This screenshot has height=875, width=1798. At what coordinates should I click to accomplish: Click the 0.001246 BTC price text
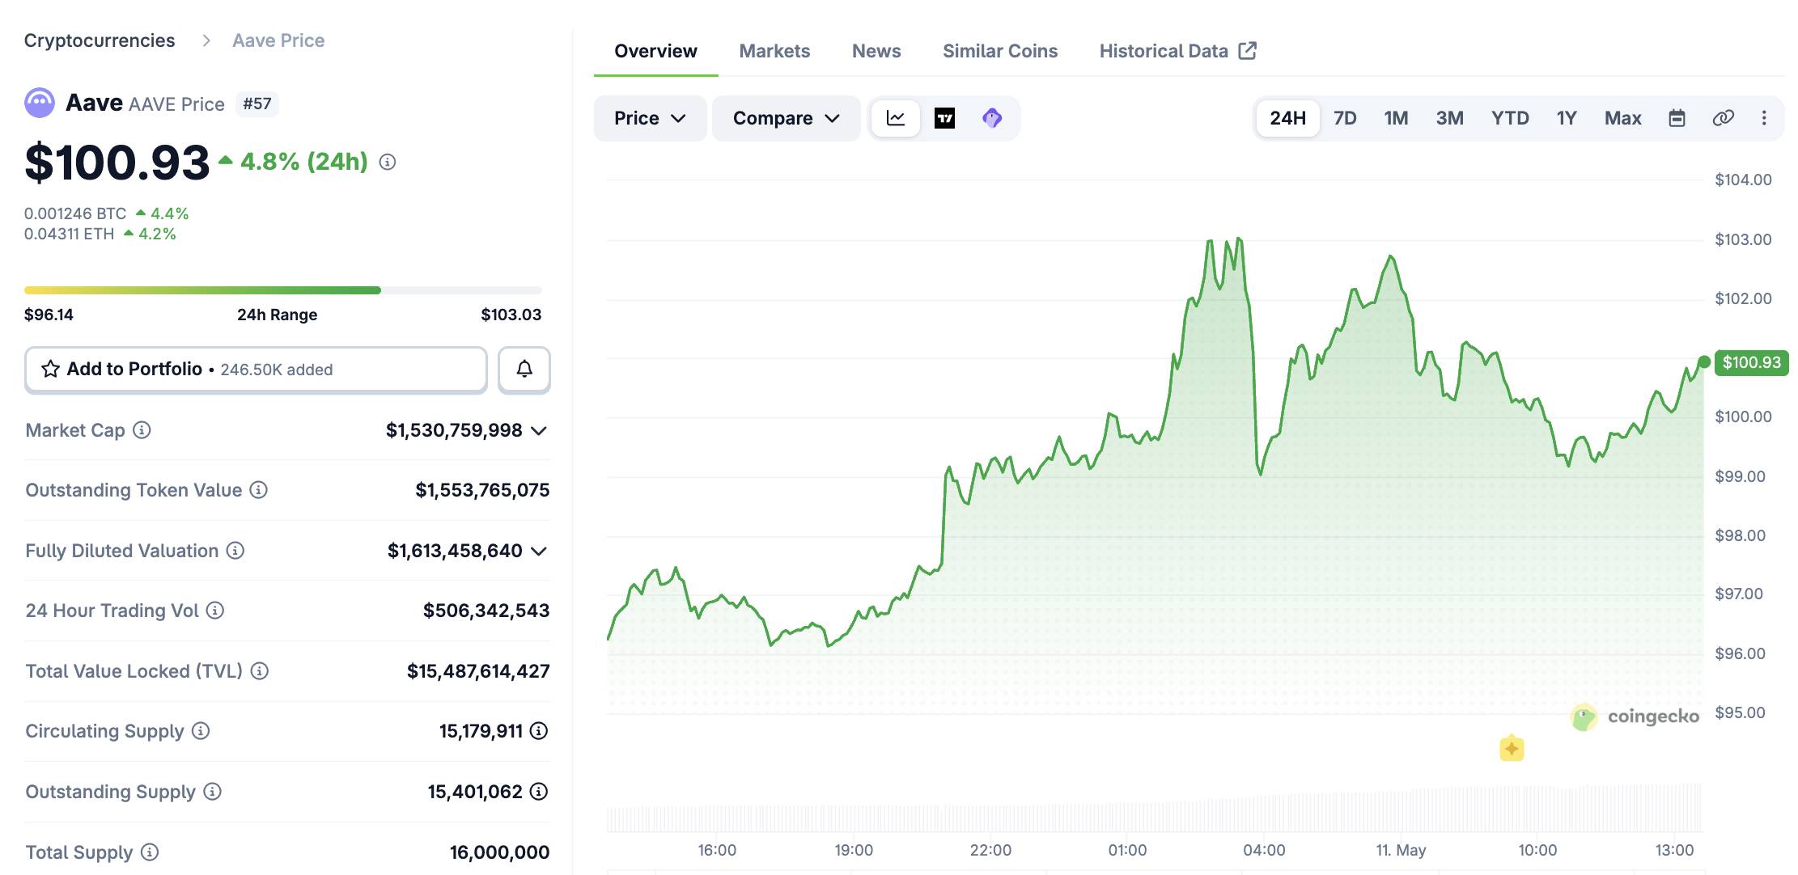pos(75,213)
